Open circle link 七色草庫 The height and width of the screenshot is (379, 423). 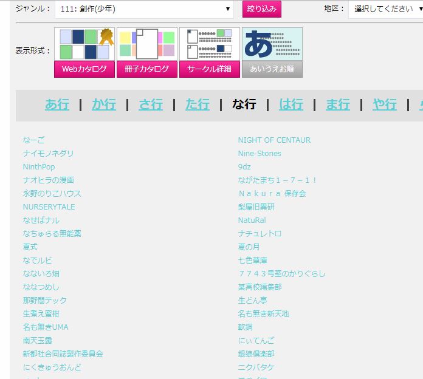(x=252, y=261)
